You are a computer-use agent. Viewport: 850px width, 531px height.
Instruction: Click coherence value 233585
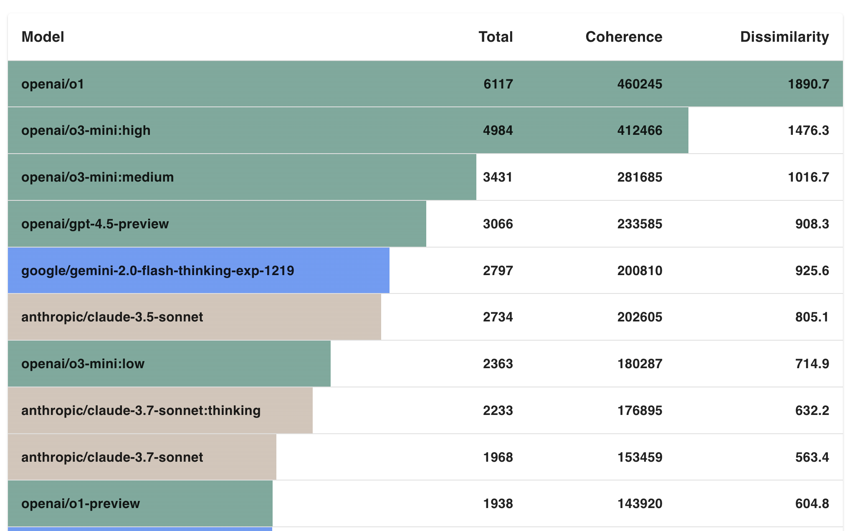pyautogui.click(x=640, y=224)
